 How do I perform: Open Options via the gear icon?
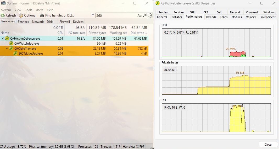click(x=21, y=15)
